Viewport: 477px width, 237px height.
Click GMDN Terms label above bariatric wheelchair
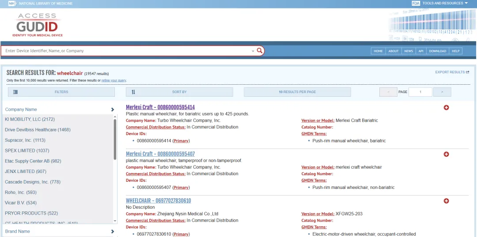(314, 134)
